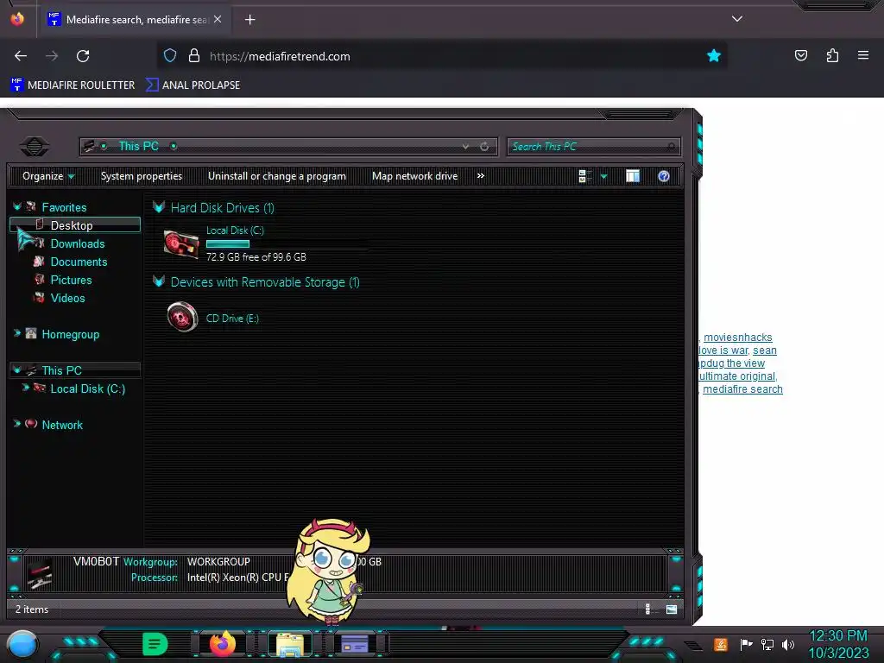Open the moviesnhacks link
This screenshot has height=663, width=884.
737,338
